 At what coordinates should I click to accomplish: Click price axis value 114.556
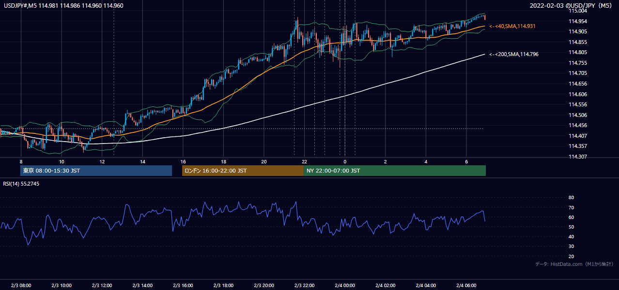(x=577, y=104)
